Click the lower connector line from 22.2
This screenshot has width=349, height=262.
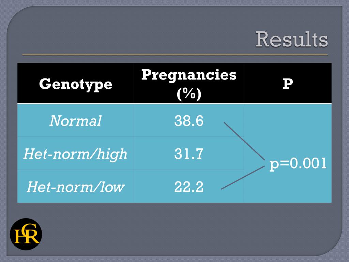point(243,177)
